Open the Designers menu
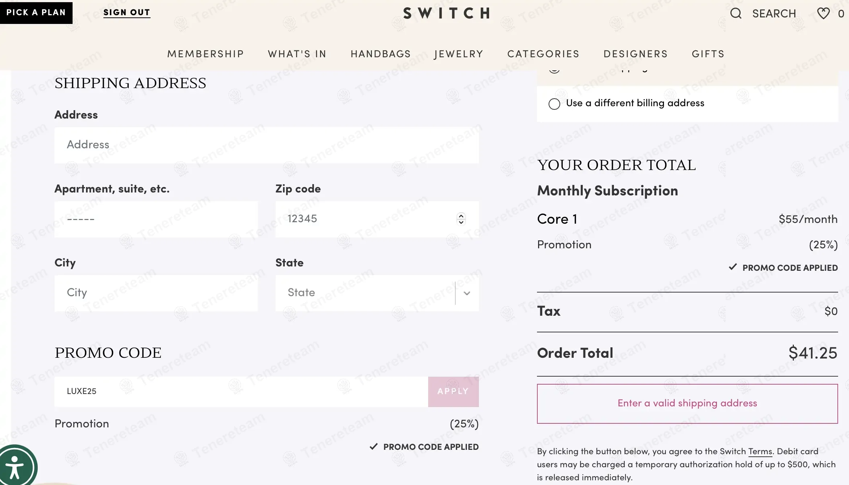Viewport: 849px width, 485px height. coord(636,54)
